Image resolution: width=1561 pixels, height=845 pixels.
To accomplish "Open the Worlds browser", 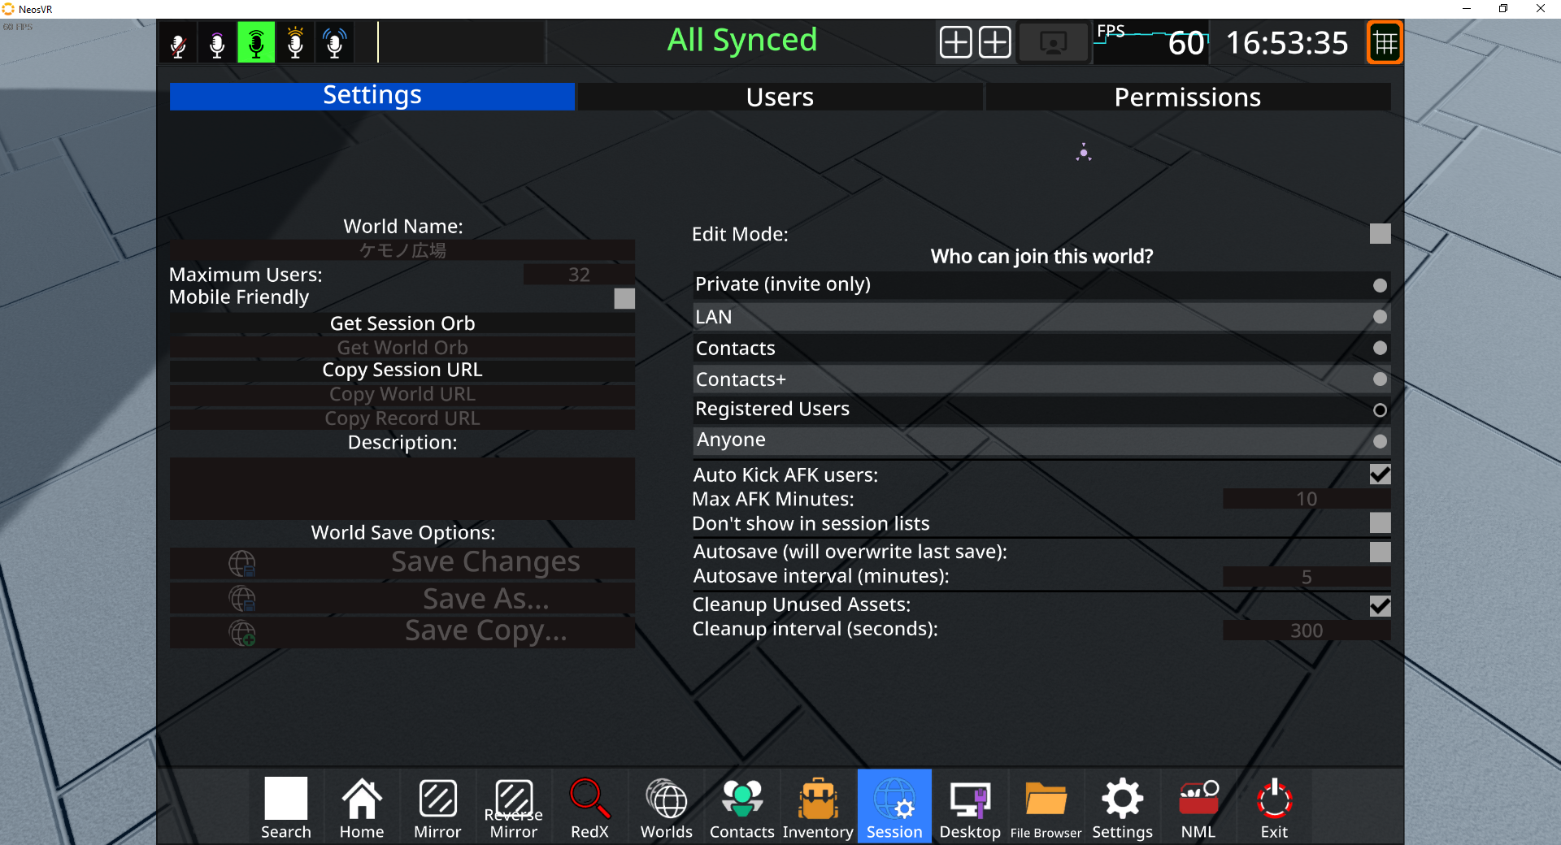I will (665, 806).
